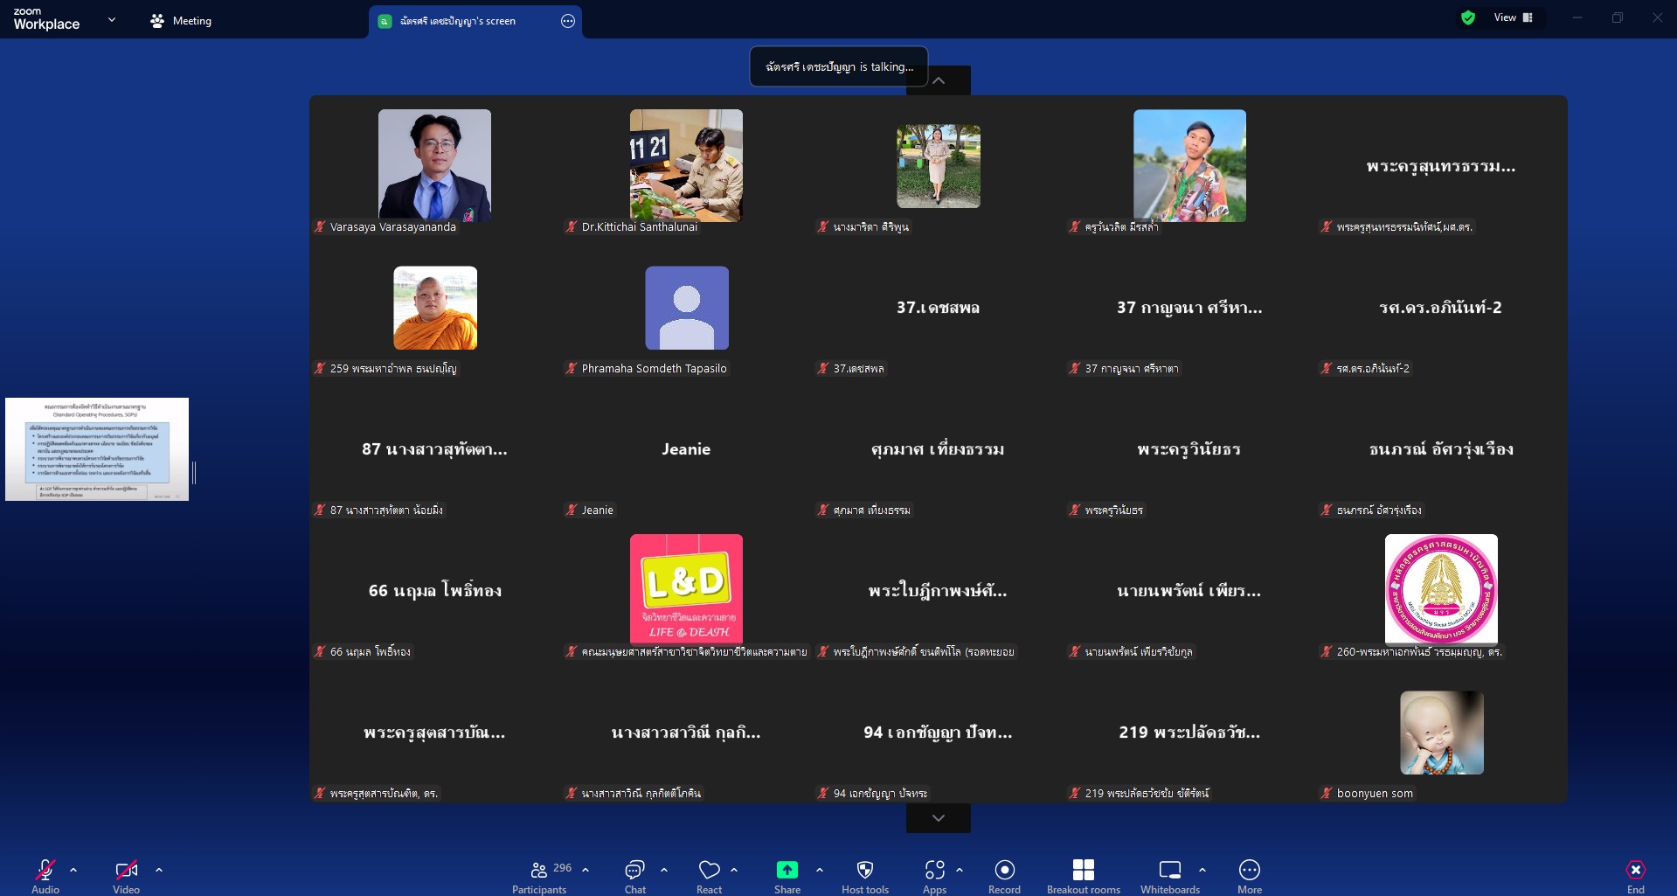Expand the Participants options caret
Image resolution: width=1677 pixels, height=896 pixels.
tap(586, 870)
